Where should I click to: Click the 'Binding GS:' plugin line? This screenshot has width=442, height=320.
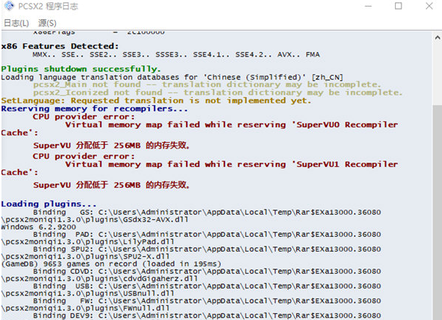(x=221, y=212)
